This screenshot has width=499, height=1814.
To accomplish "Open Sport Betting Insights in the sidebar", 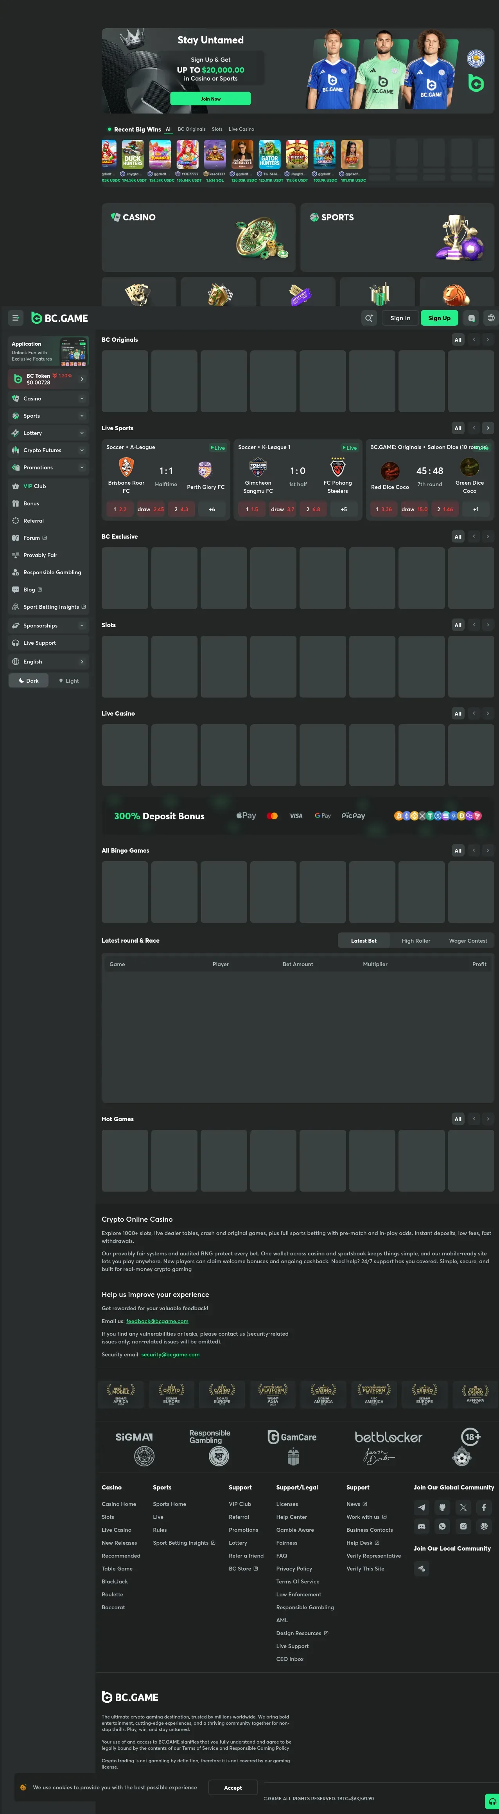I will click(48, 607).
